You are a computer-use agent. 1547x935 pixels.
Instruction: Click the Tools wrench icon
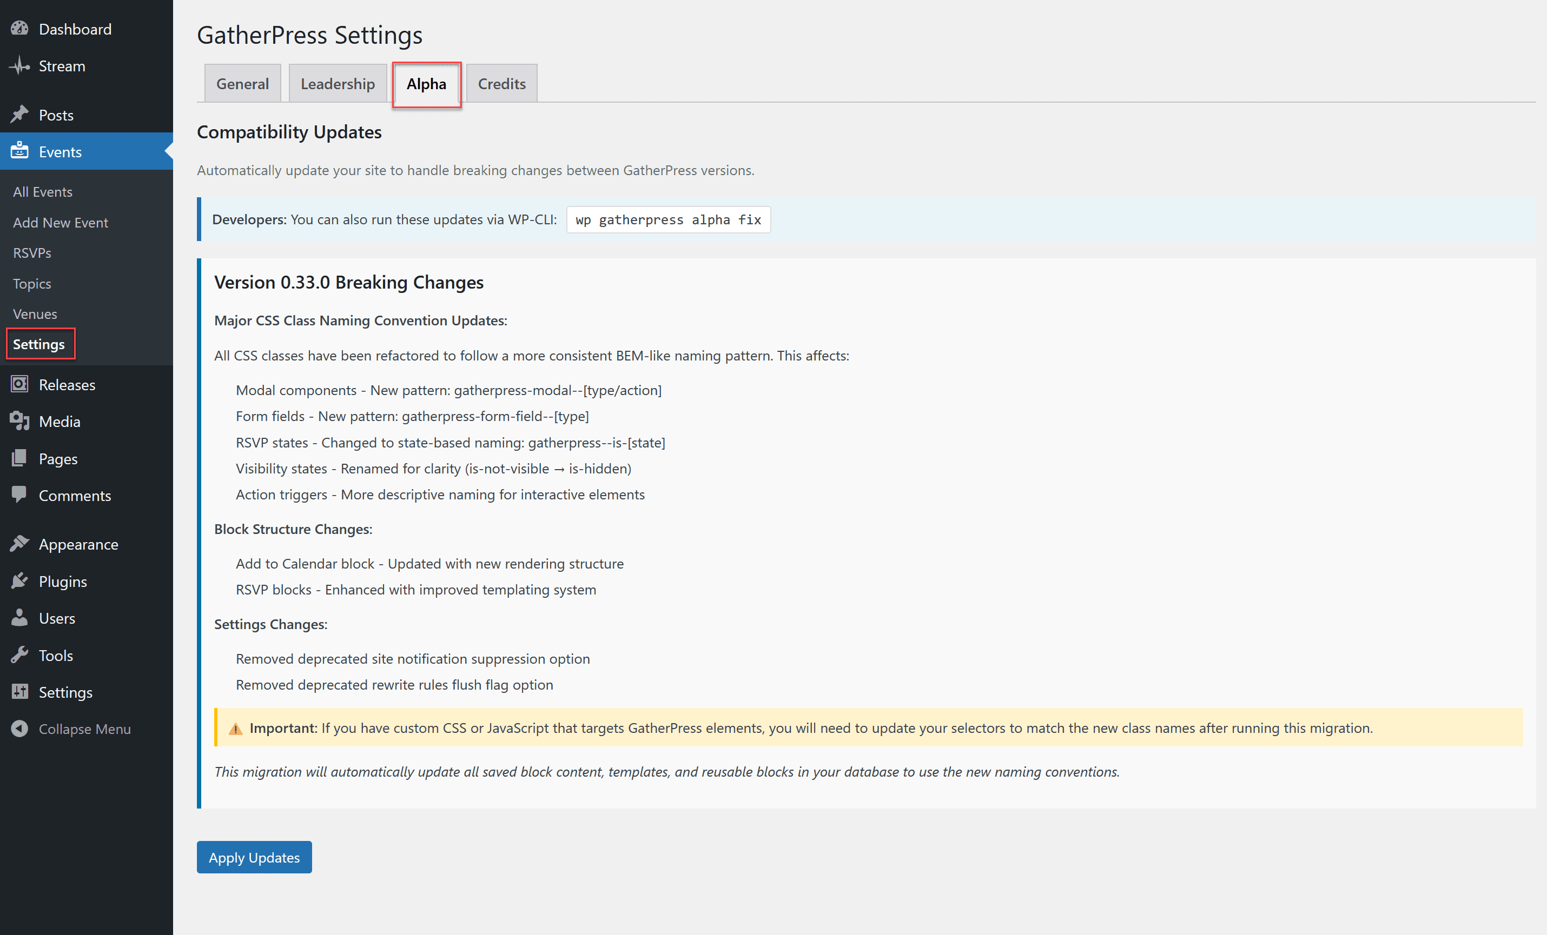(19, 654)
